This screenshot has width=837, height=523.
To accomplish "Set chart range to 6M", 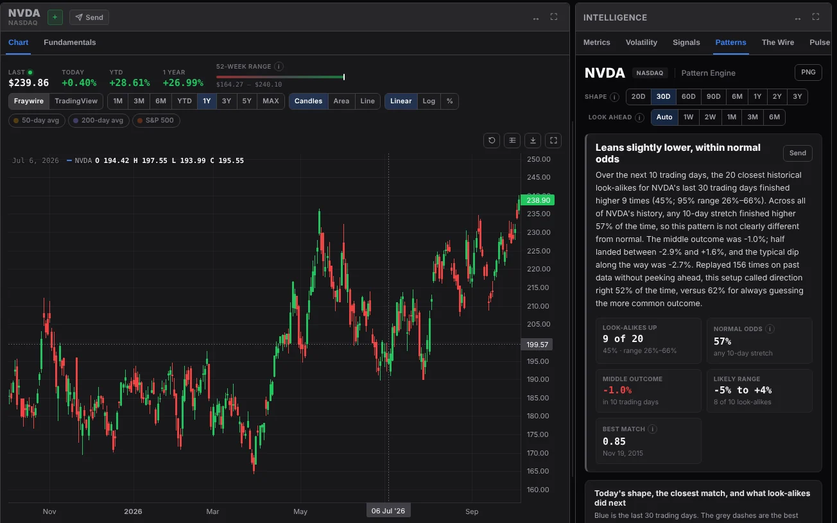I will click(x=160, y=101).
